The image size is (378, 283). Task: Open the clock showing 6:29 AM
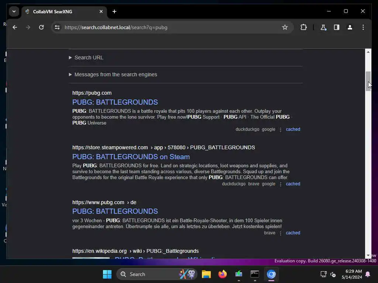[x=352, y=274]
